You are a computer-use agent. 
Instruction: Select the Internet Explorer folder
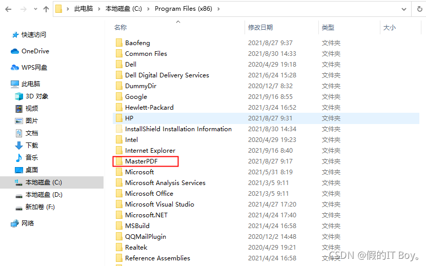150,151
